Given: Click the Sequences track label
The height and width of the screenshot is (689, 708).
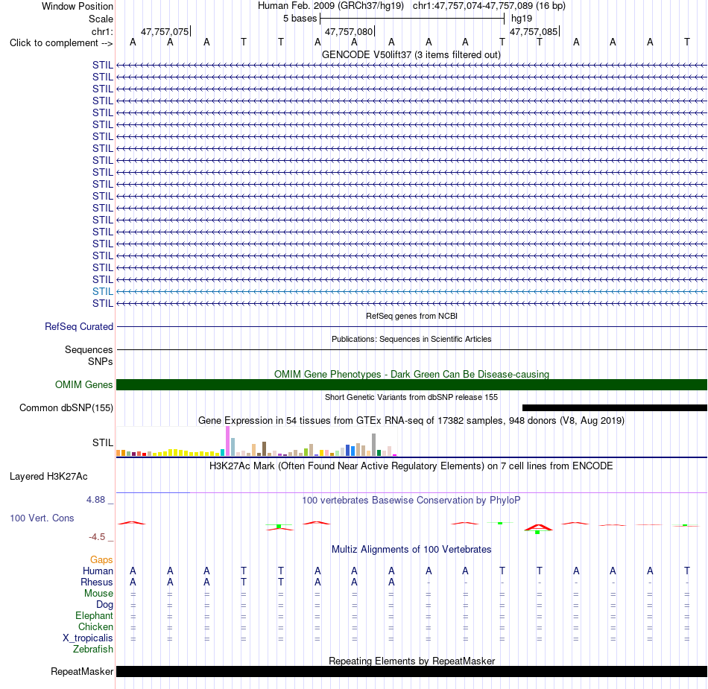Looking at the screenshot, I should [x=89, y=349].
